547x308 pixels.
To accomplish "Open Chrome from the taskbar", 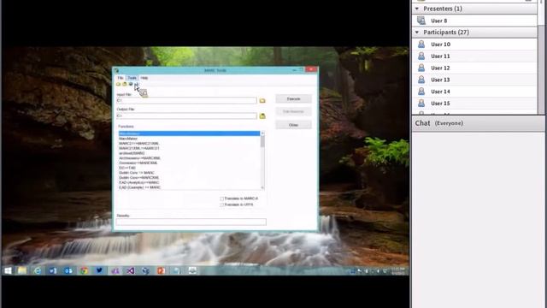I will (84, 270).
